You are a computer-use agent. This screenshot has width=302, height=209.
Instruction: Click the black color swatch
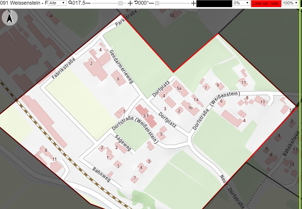214,4
